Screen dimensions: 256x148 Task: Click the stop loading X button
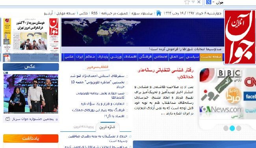(199, 2)
